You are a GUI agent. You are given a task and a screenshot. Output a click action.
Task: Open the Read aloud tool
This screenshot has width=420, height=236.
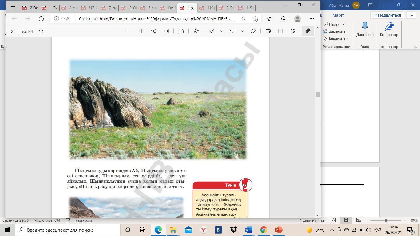click(196, 31)
